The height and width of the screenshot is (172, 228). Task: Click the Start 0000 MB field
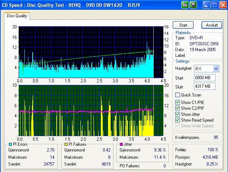[x=205, y=78]
